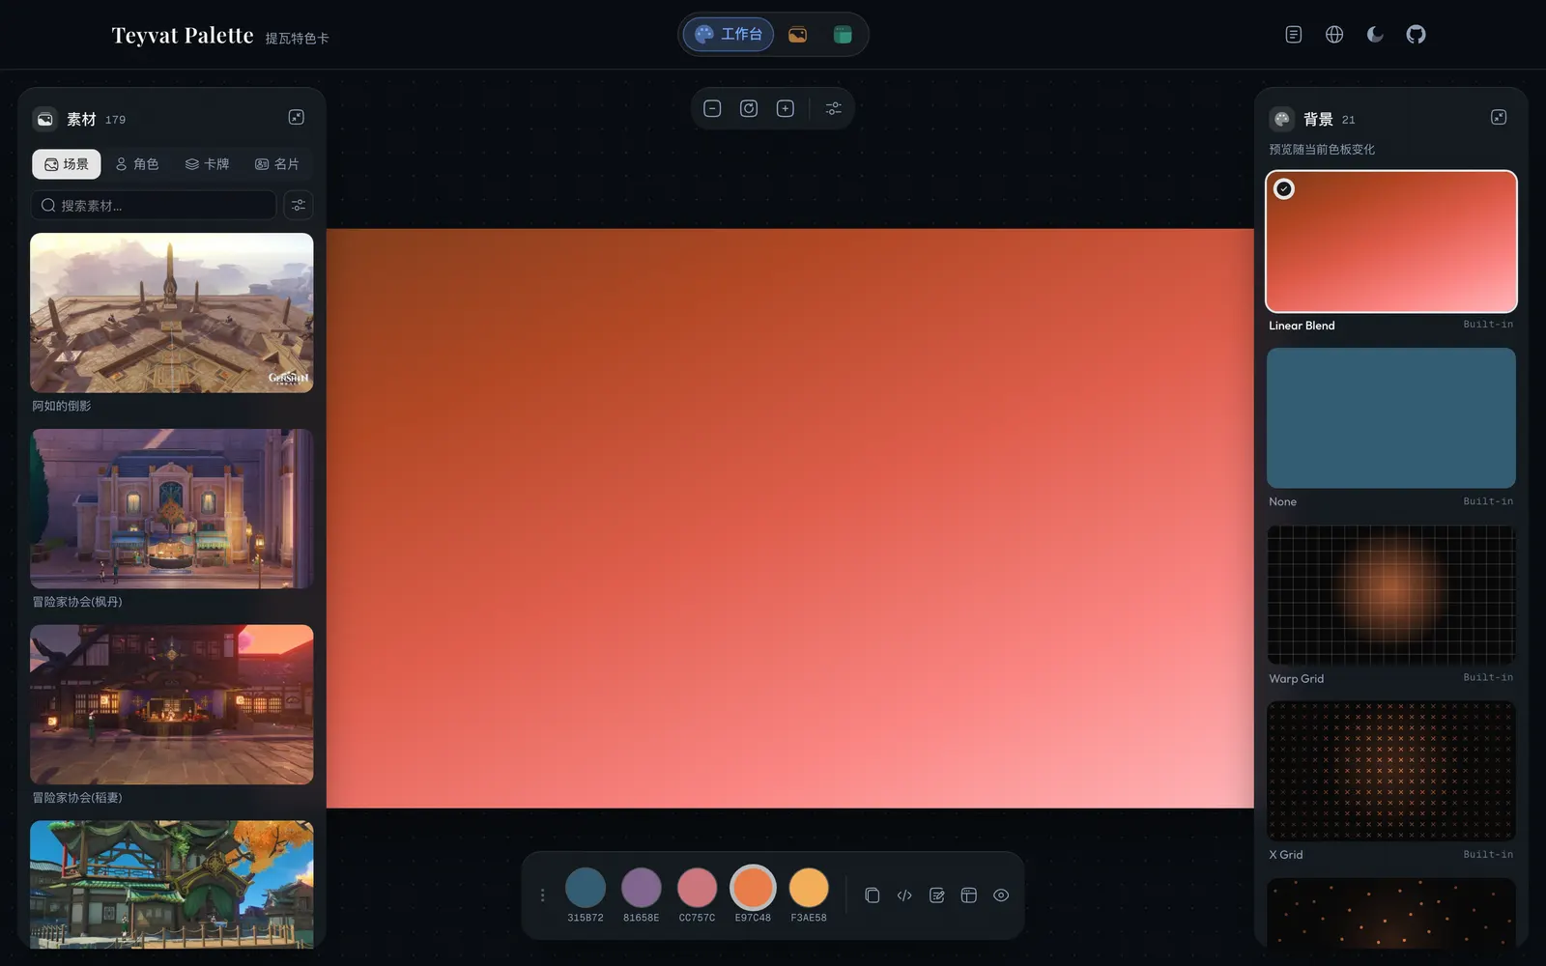
Task: Export palette code with the code icon
Action: pos(904,895)
